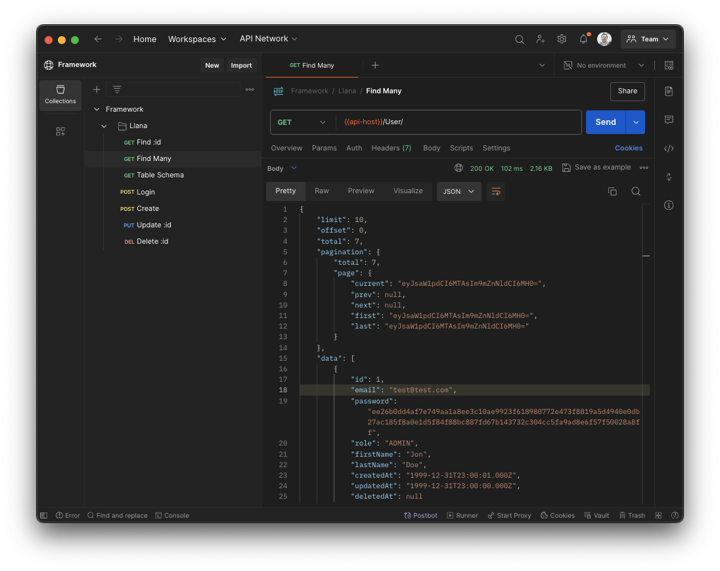Open Runner from the status bar

[x=462, y=515]
